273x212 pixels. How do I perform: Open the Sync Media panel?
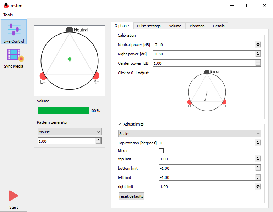tap(14, 58)
